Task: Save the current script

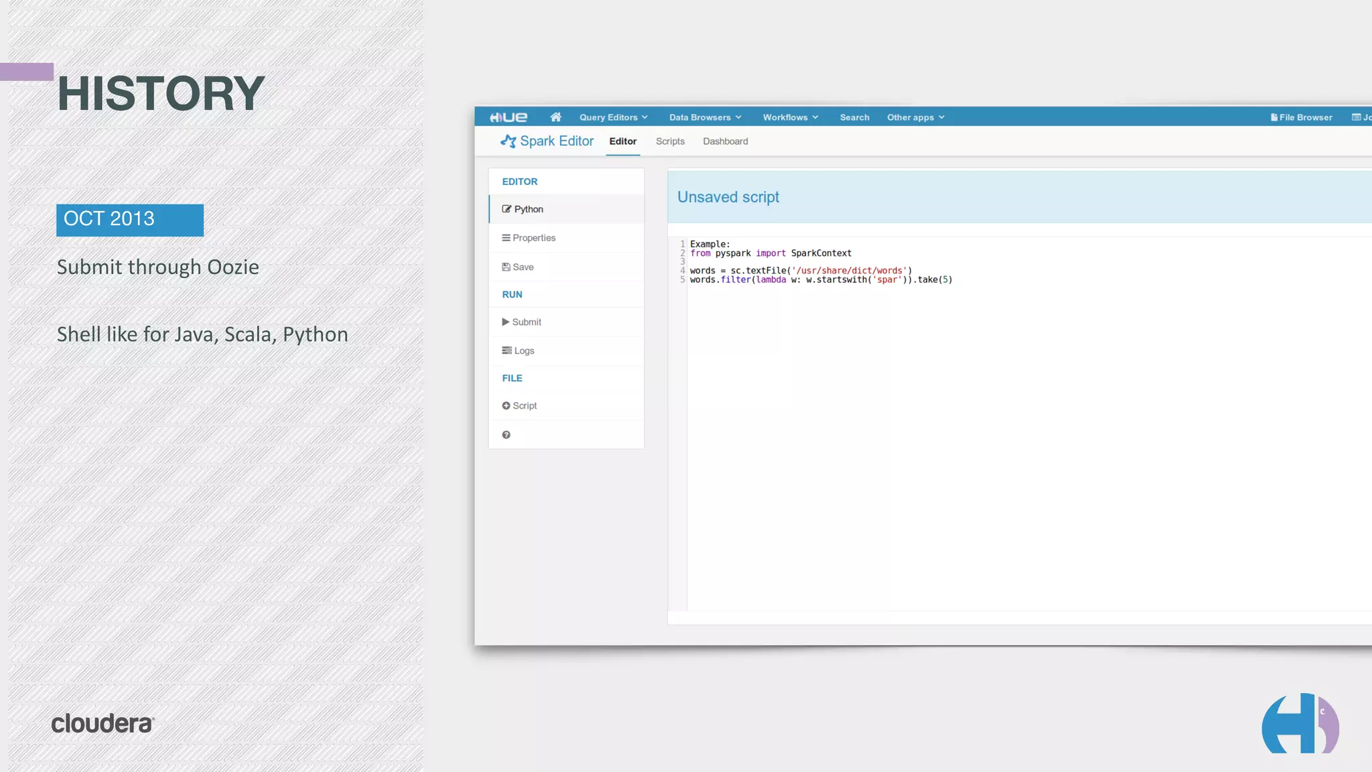Action: click(x=567, y=267)
